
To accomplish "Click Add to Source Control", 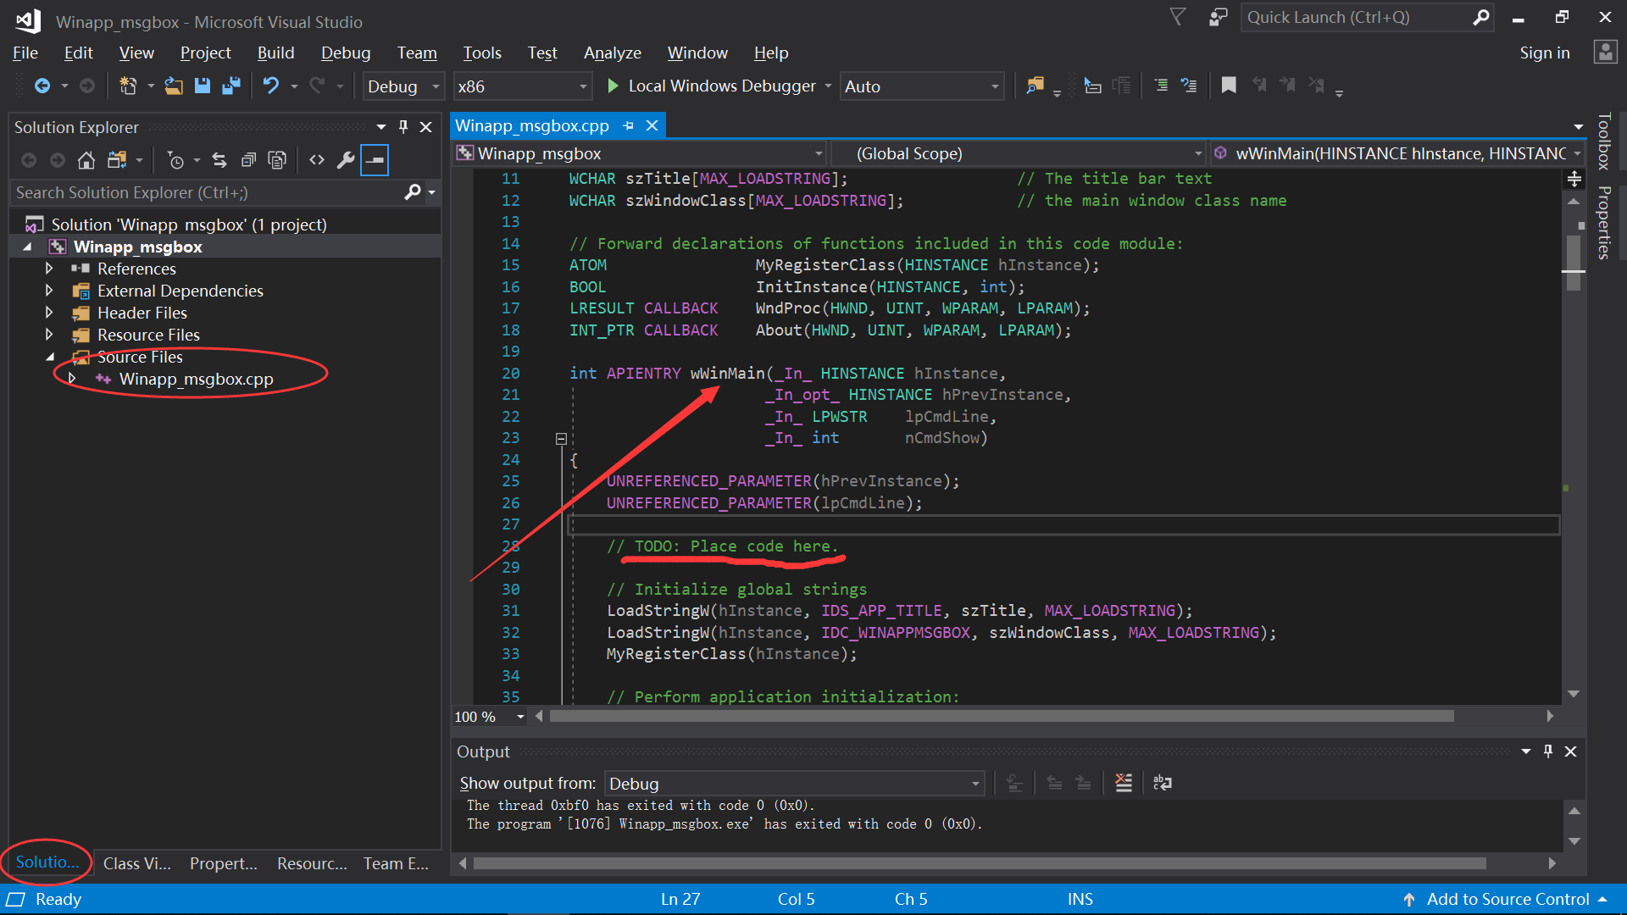I will (1506, 899).
